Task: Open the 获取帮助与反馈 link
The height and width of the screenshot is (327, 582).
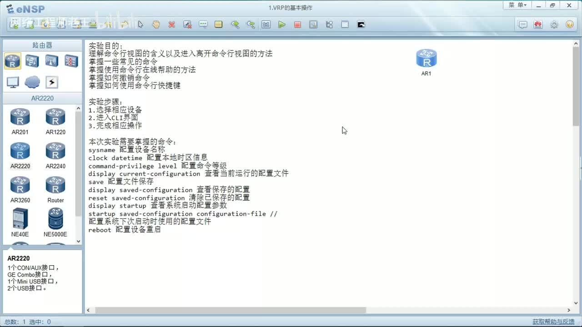Action: tap(553, 322)
